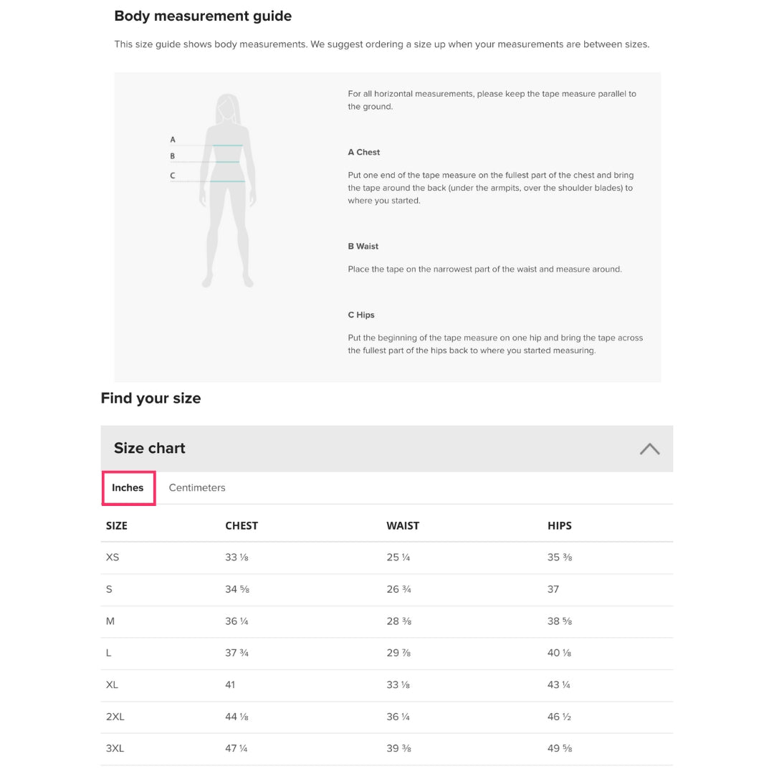
Task: Click the CHEST column header
Action: point(242,526)
